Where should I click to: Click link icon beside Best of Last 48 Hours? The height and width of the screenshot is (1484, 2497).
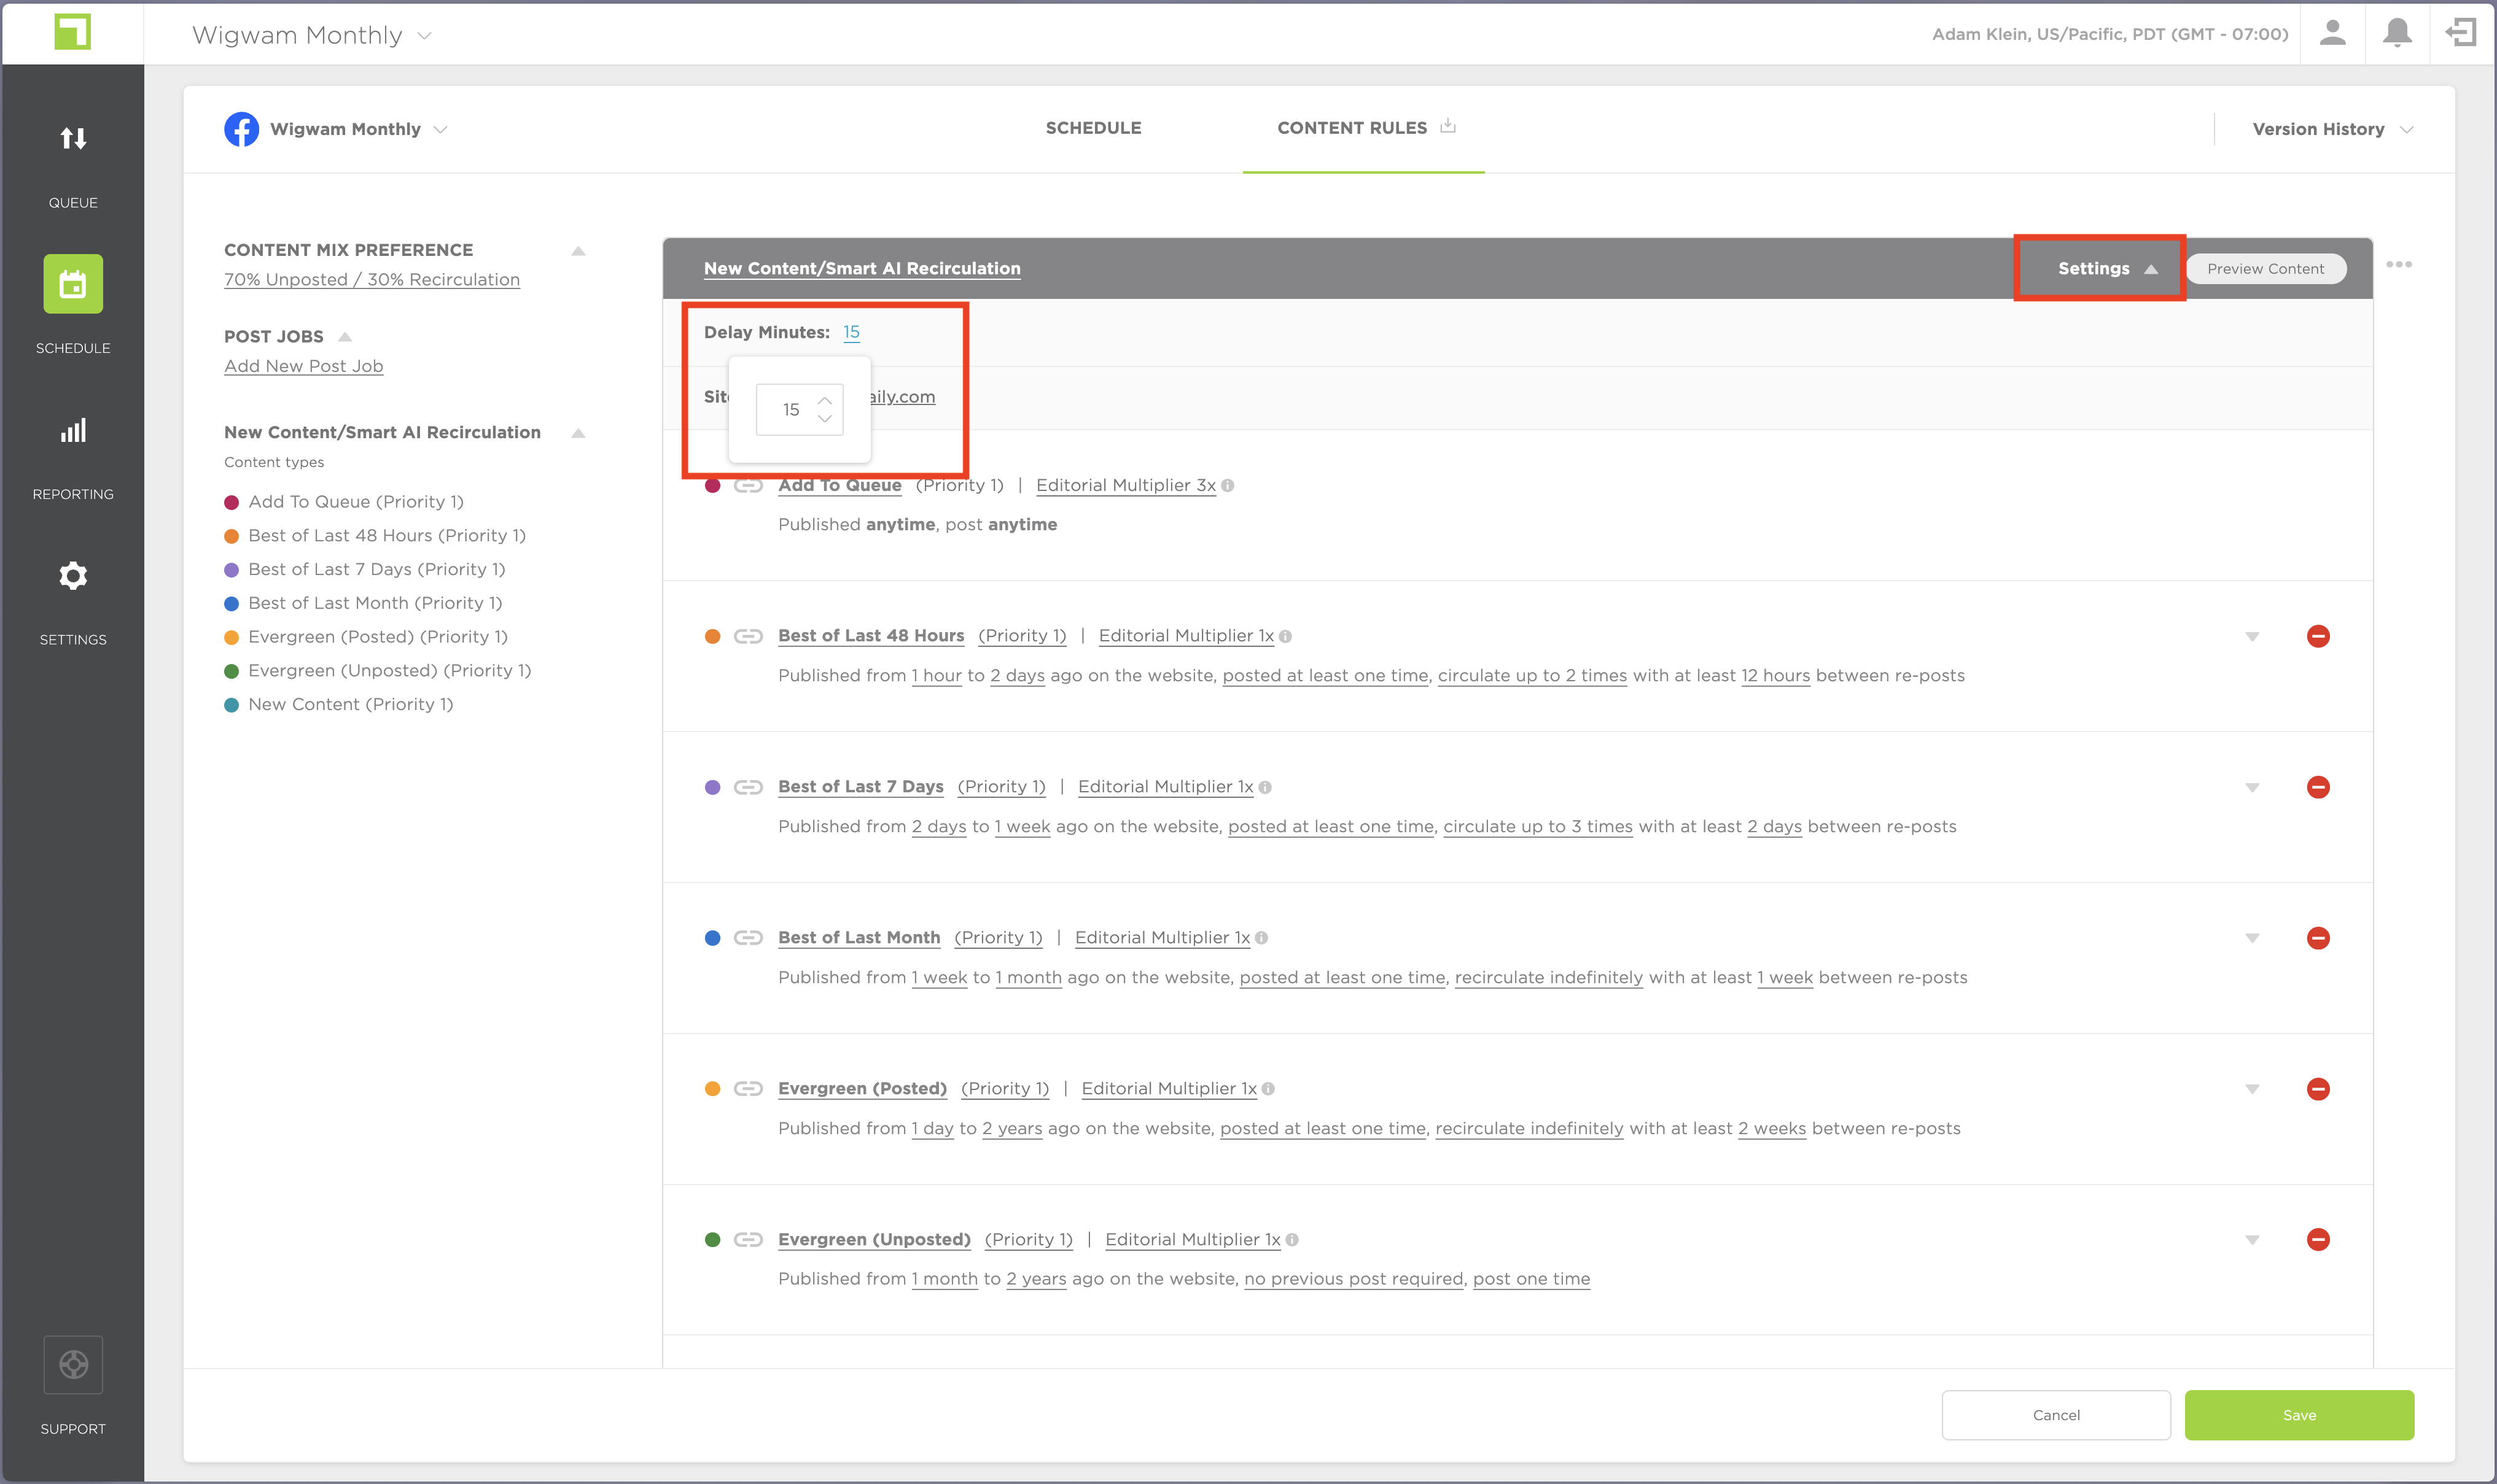pos(748,636)
